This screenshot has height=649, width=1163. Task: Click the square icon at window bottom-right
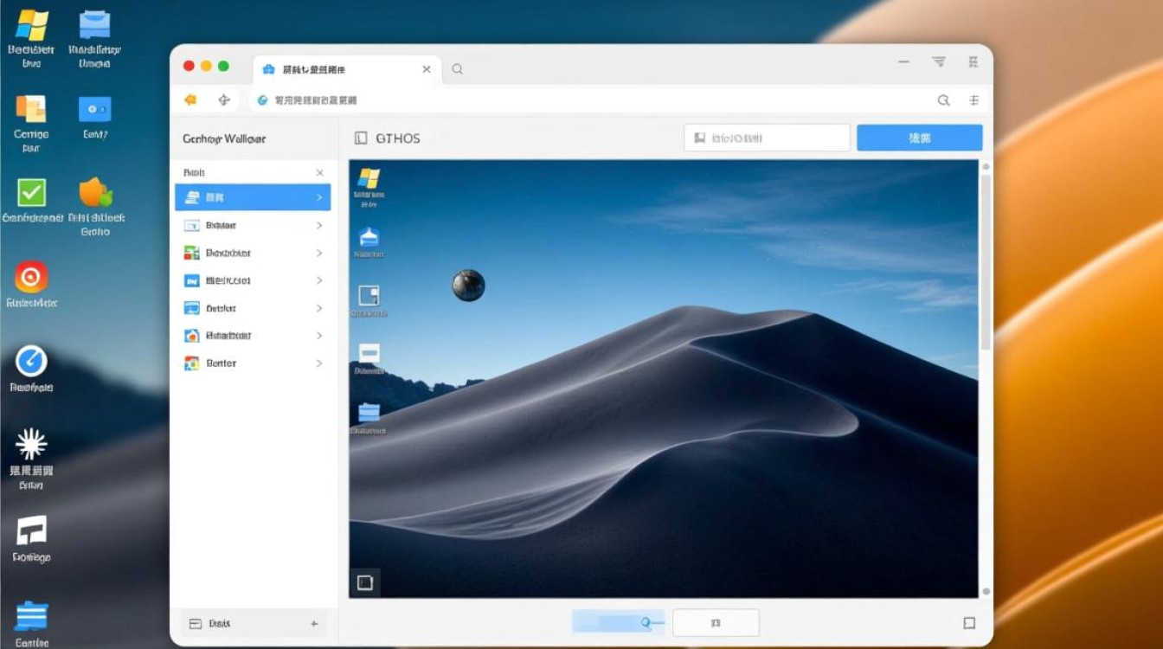969,623
